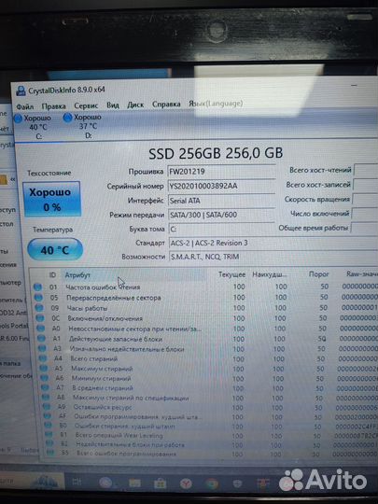Click the Стандарт field ACS-2 | ACS-2 Revision 3
The image size is (378, 504).
coord(273,243)
